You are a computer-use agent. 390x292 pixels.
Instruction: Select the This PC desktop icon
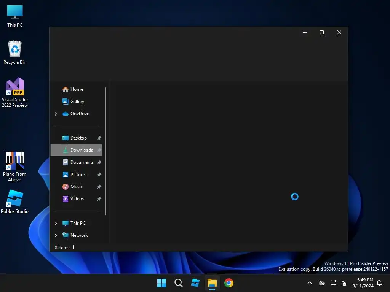(15, 16)
